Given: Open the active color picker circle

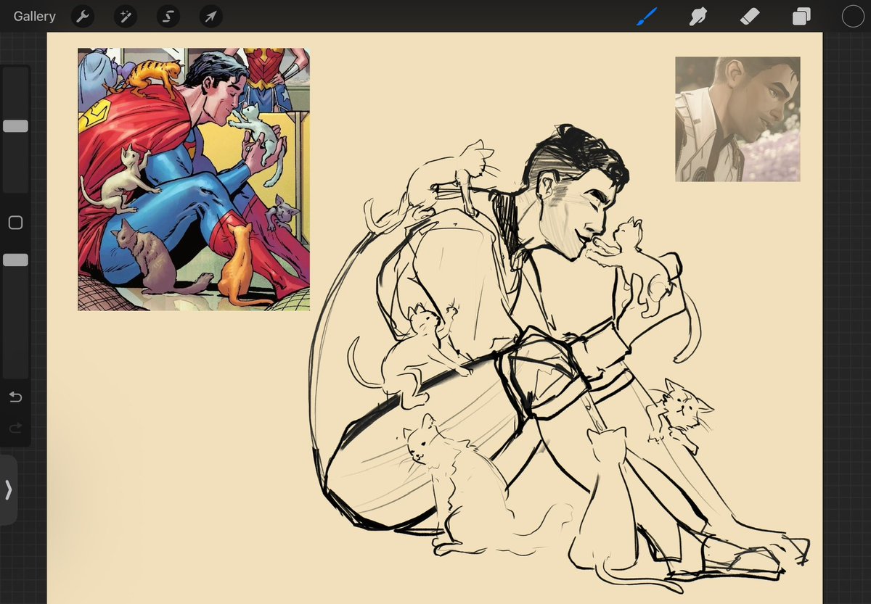Looking at the screenshot, I should (x=853, y=17).
